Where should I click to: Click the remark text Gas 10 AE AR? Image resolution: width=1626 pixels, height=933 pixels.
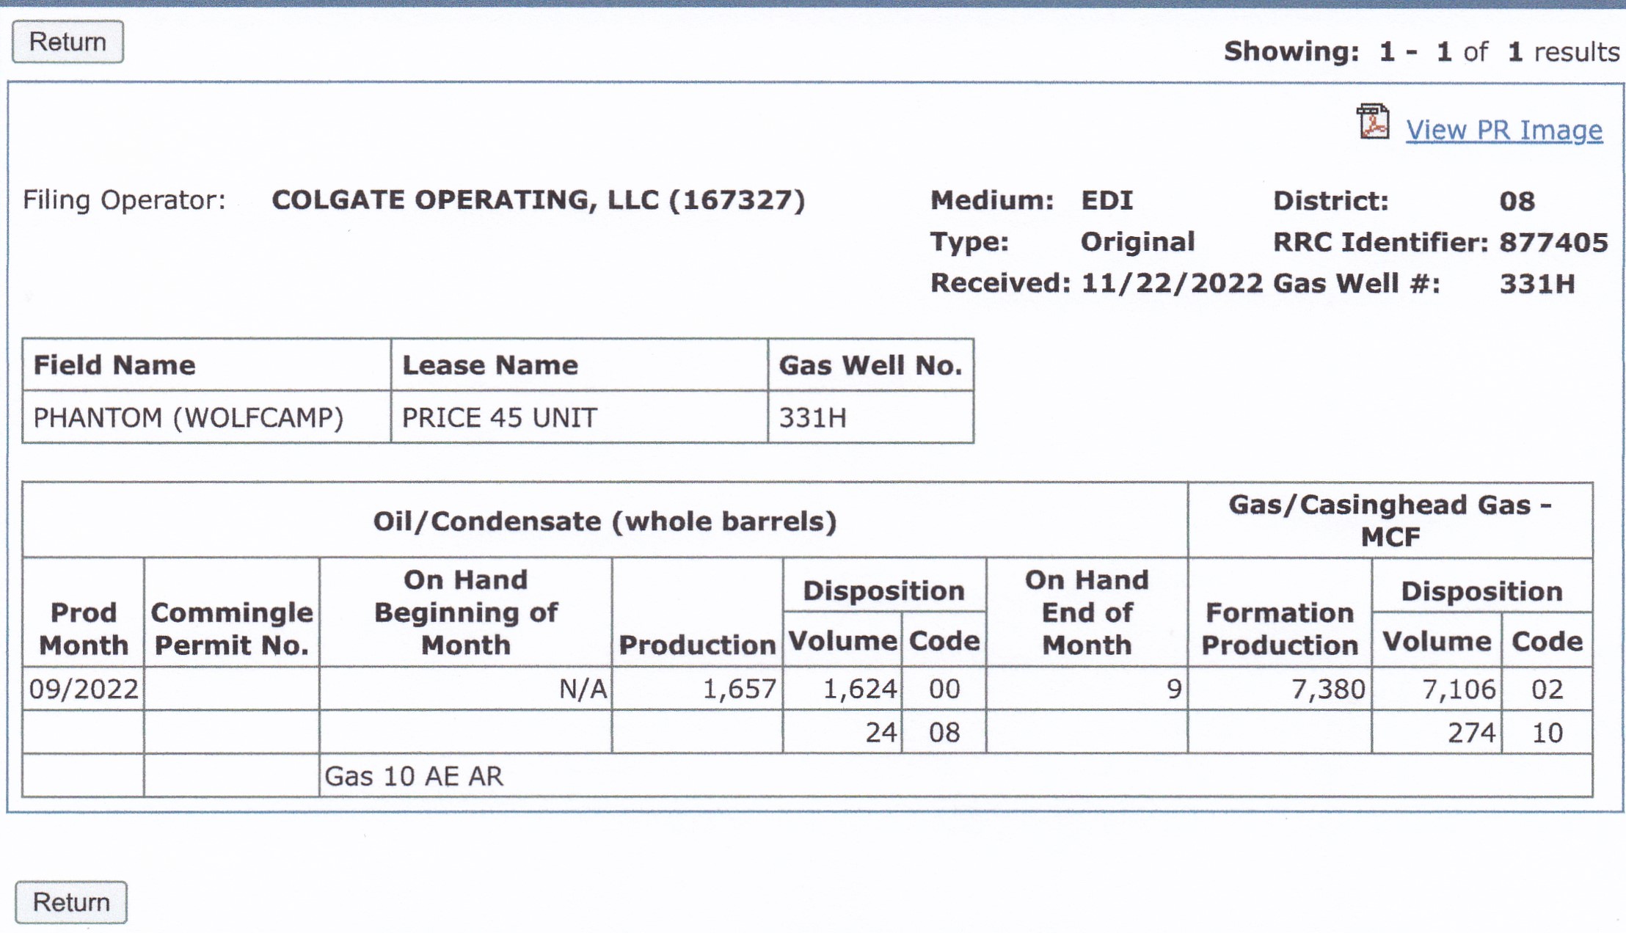(414, 775)
